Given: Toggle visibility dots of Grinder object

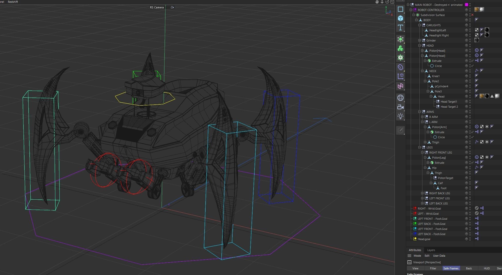Looking at the screenshot, I should [x=470, y=40].
